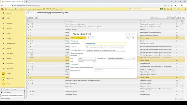Screen dimensions: 187x105
Task: Open the open-item icon beside Подчинен счету
Action: click(134, 58)
